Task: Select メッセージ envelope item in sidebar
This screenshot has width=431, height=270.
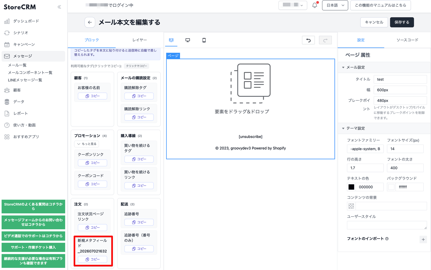Action: click(33, 56)
